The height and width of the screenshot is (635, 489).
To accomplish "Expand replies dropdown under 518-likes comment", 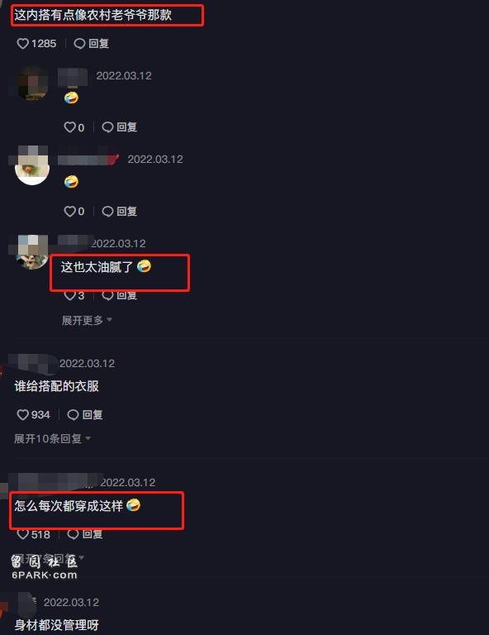I will tap(50, 558).
